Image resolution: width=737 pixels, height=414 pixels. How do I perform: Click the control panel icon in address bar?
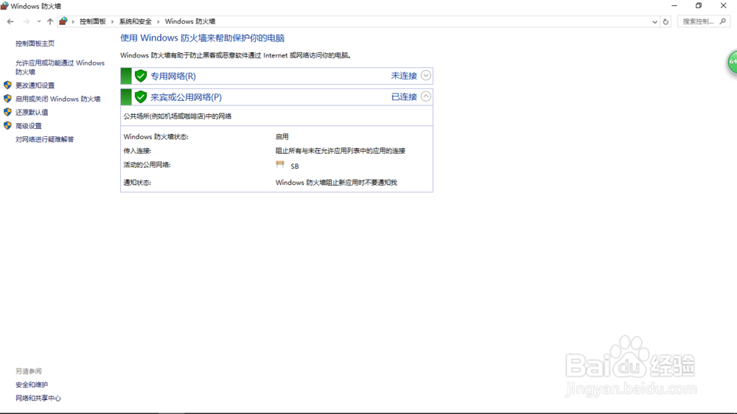tap(63, 21)
